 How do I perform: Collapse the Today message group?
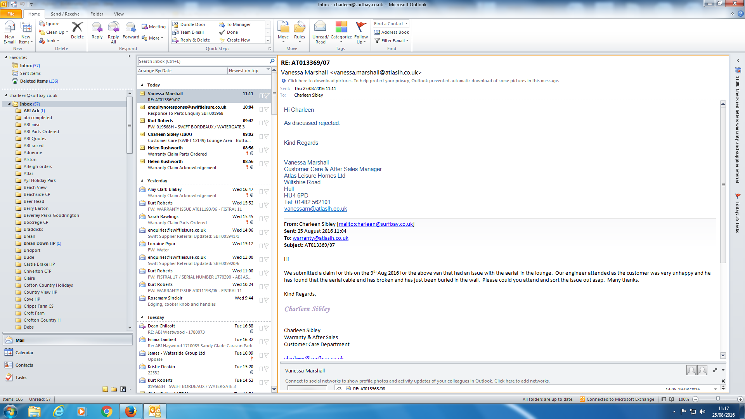[x=142, y=85]
